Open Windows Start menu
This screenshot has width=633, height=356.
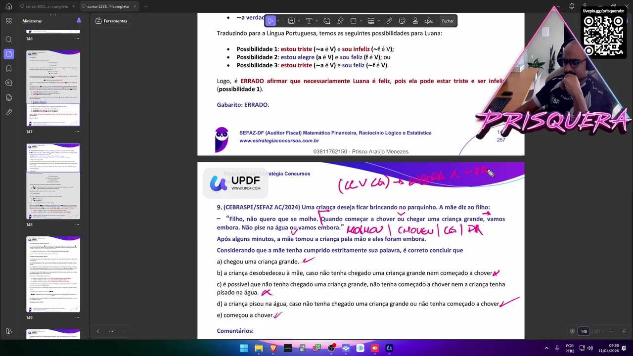(x=244, y=348)
